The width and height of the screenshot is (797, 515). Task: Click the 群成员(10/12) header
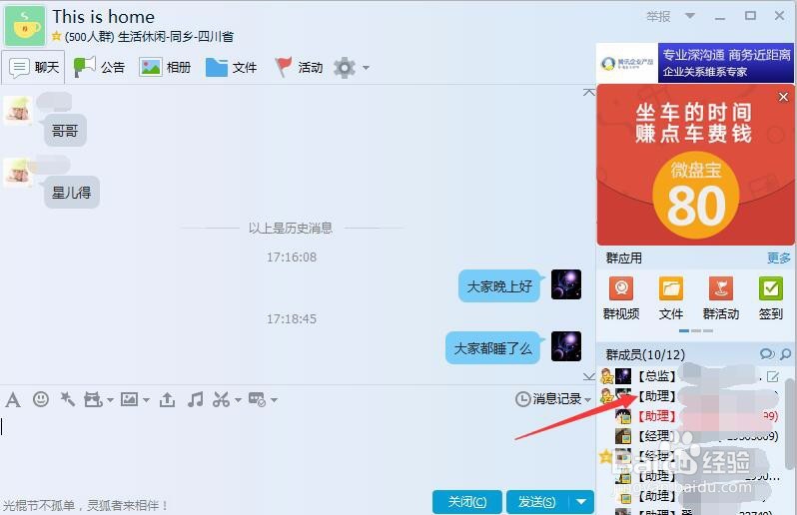click(645, 354)
